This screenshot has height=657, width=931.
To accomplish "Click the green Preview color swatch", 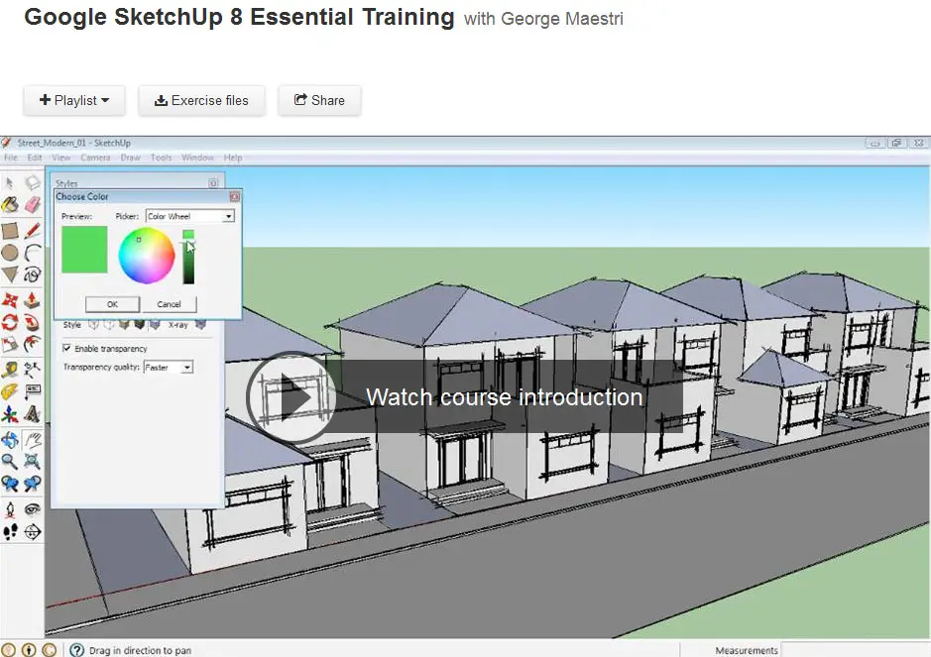I will [84, 250].
